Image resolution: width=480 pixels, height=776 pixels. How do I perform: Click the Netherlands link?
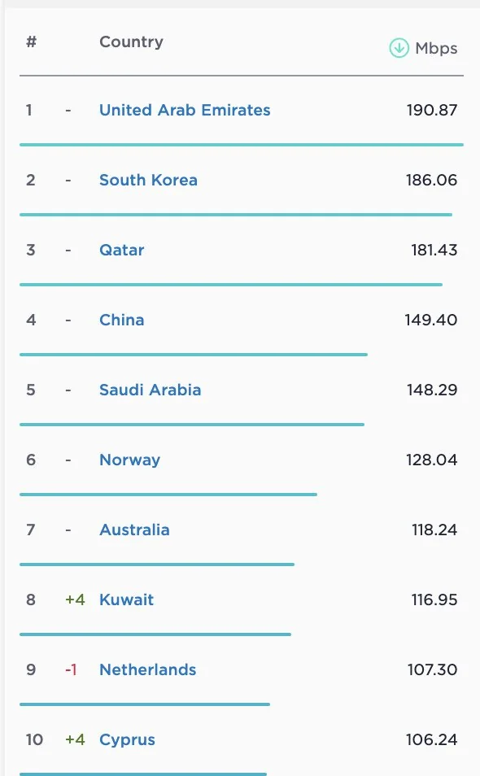(x=146, y=669)
